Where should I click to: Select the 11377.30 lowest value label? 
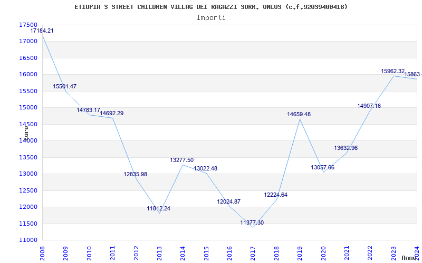252,223
